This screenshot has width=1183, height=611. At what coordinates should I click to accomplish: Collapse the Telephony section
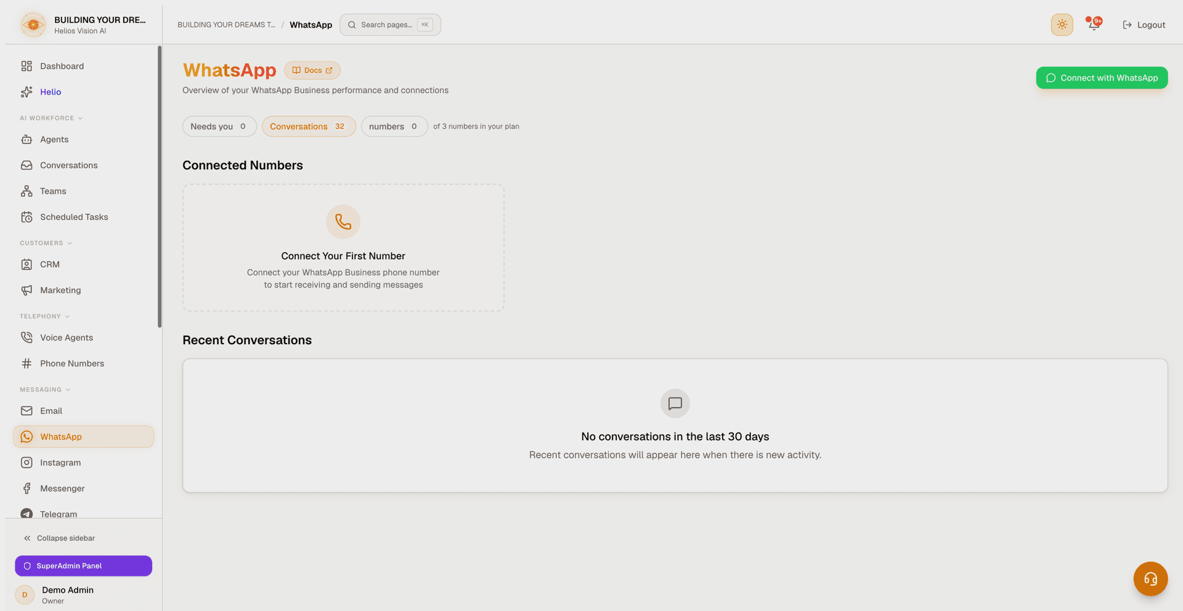tap(45, 317)
